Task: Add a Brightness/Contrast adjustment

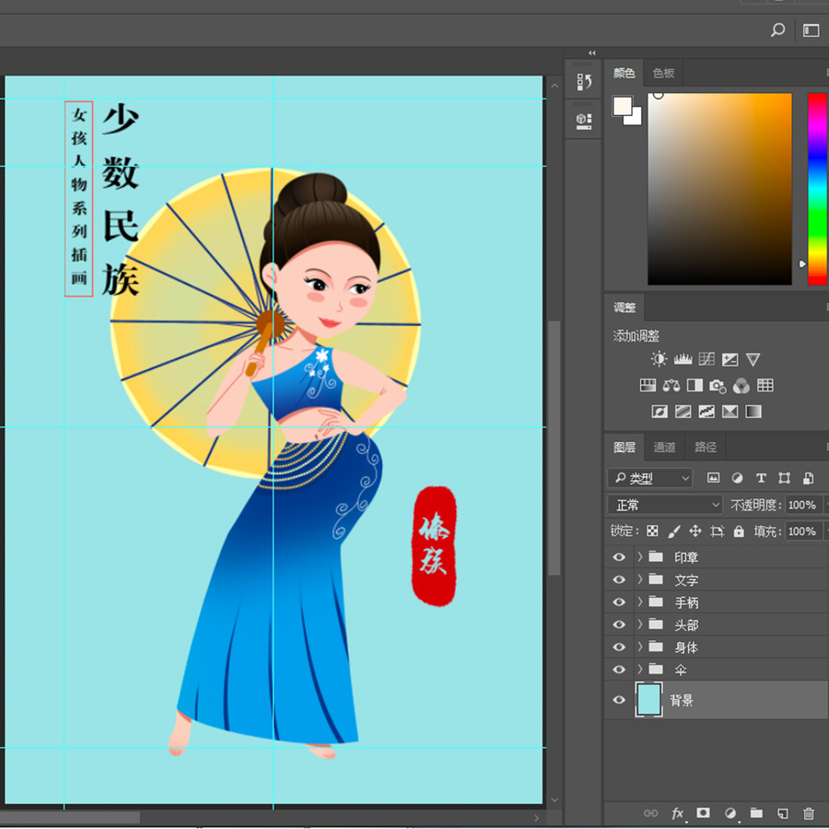Action: pos(659,359)
